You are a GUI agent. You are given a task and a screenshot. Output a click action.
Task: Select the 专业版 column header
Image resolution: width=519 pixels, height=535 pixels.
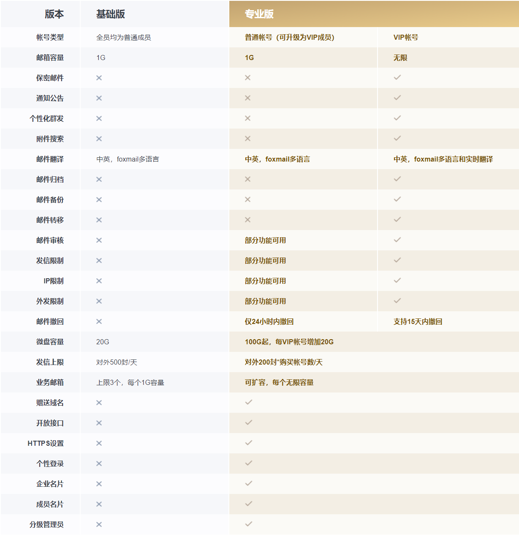[259, 14]
